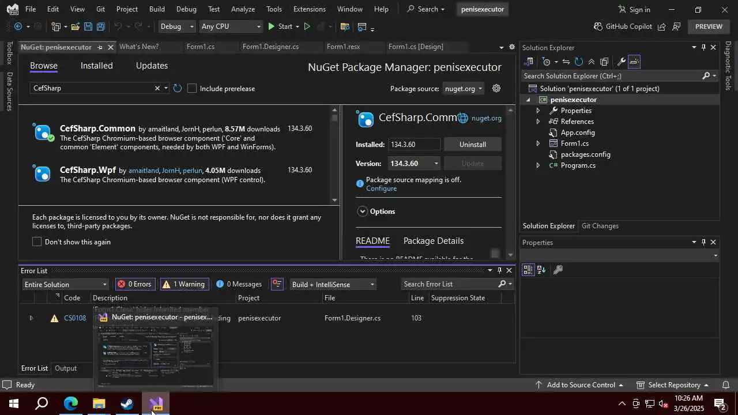Click Add to Source Control
Screen dimensions: 738x415
(x=579, y=385)
